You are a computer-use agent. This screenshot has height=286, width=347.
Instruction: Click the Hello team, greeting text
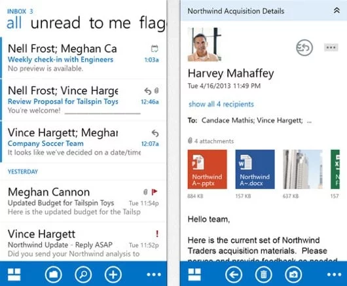point(209,219)
